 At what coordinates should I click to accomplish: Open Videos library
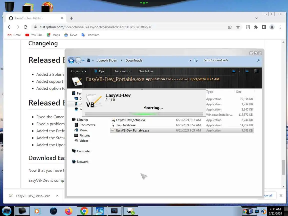81,141
